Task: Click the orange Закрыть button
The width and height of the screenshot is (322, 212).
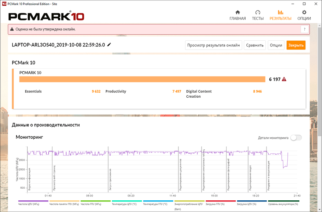Action: point(296,45)
